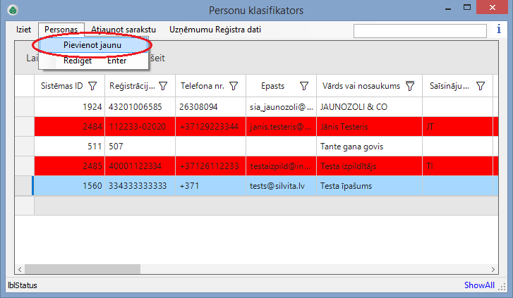Select the cell with ID 1560
The image size is (513, 298).
pos(69,186)
